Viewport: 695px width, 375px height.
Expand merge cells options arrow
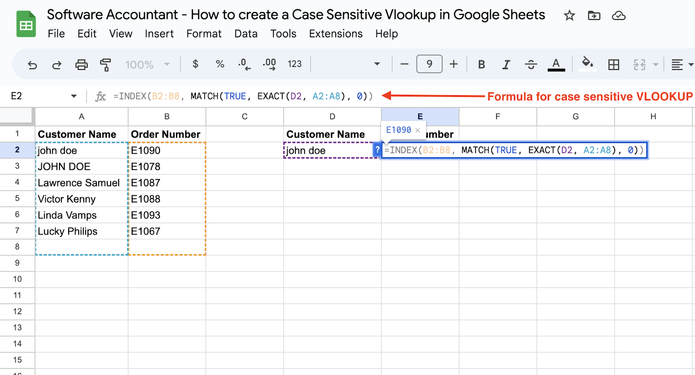pos(655,65)
